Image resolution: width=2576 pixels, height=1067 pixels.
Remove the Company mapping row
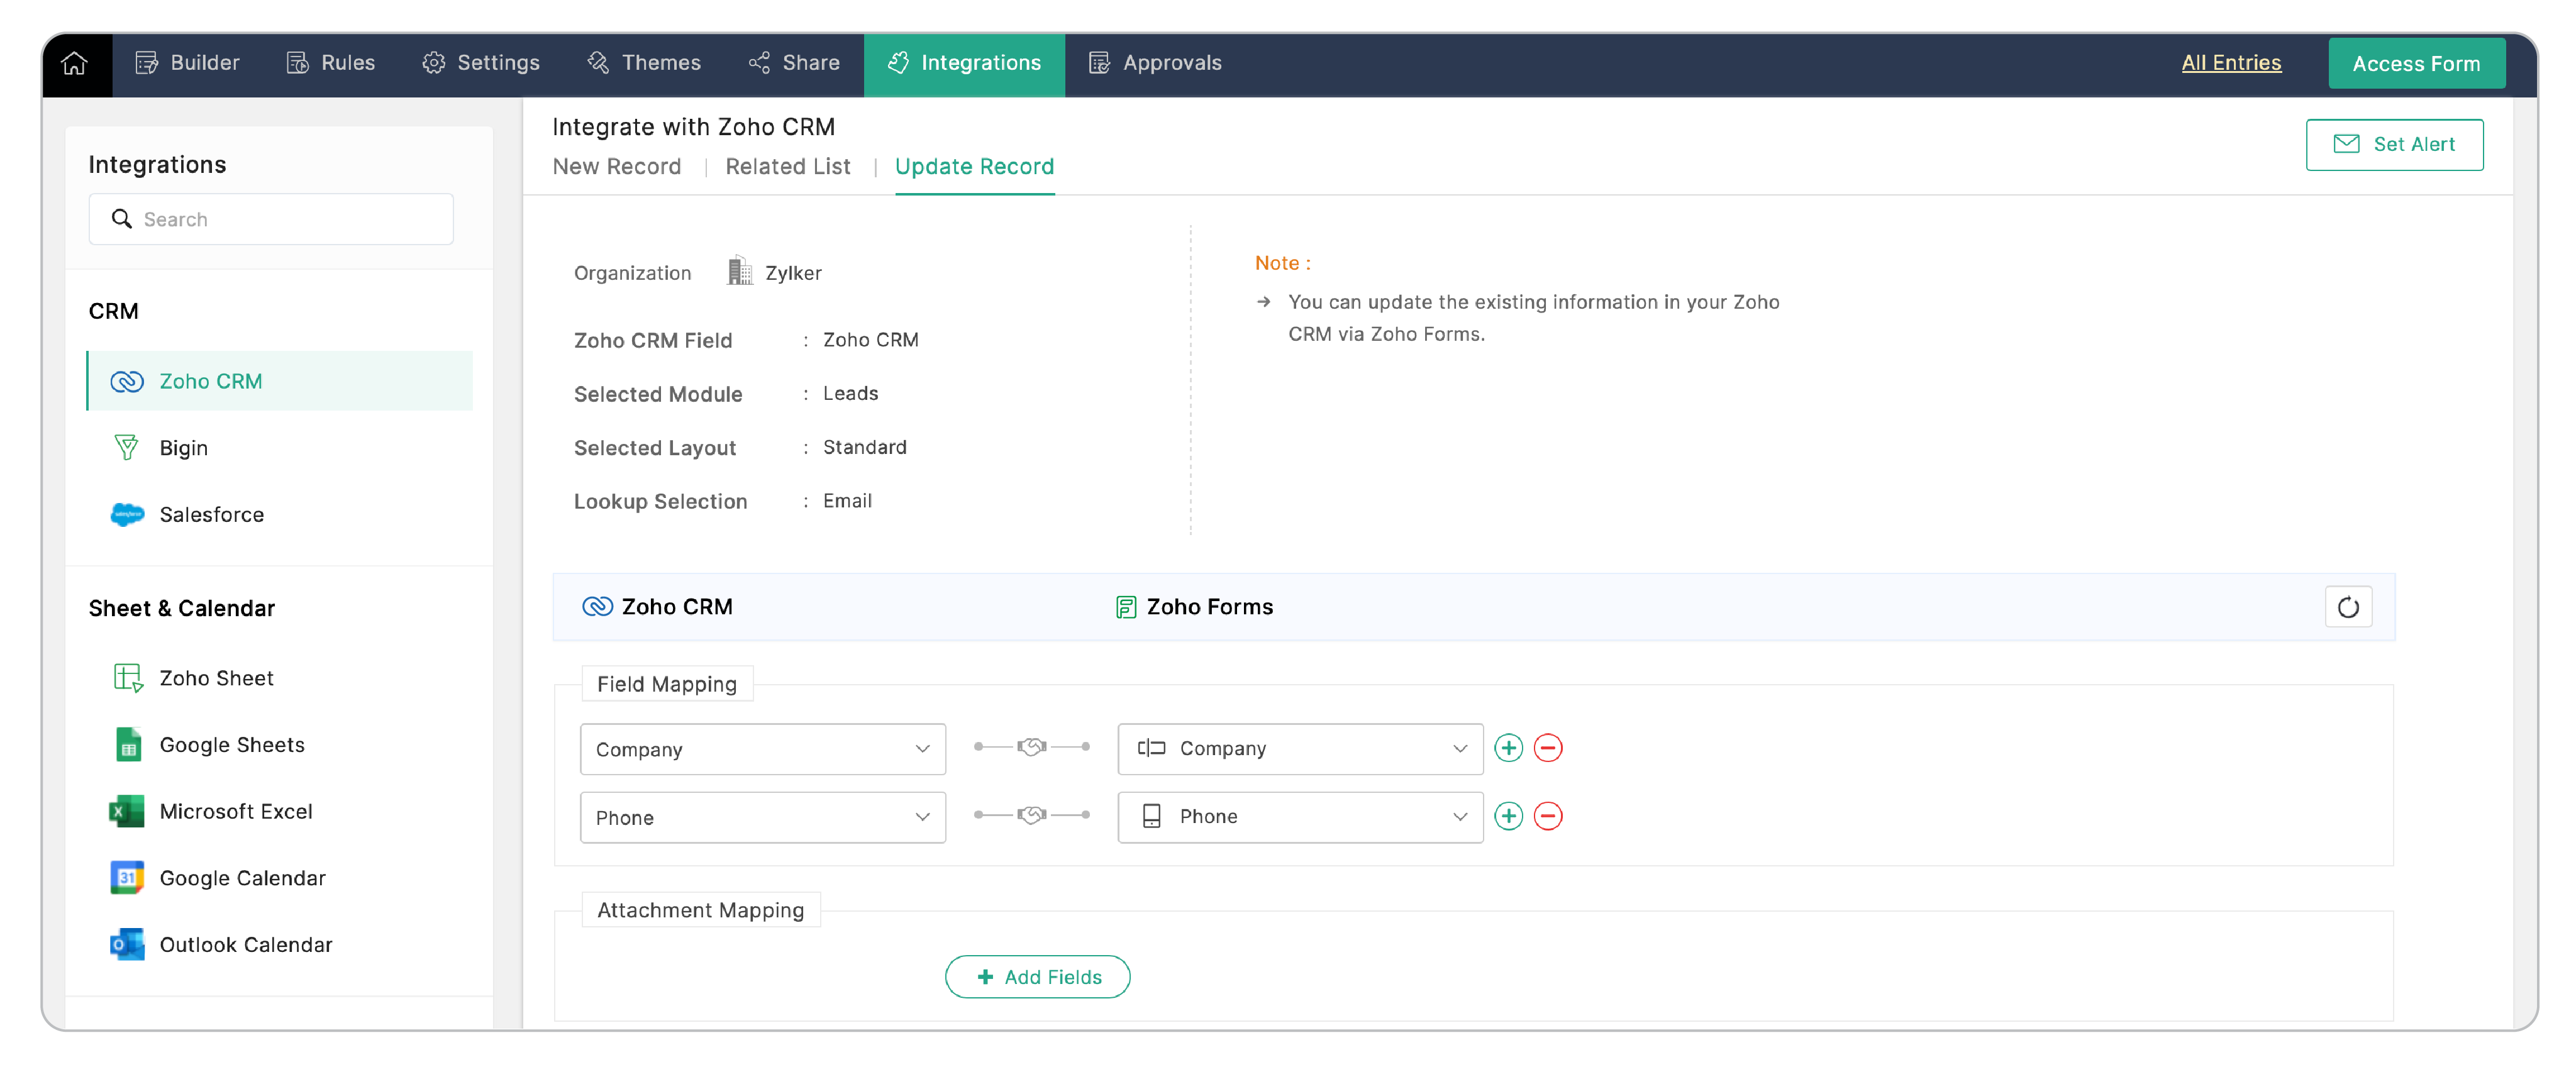(x=1547, y=748)
